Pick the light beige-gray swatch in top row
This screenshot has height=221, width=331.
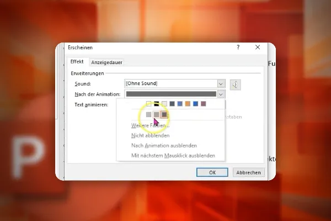coord(164,104)
